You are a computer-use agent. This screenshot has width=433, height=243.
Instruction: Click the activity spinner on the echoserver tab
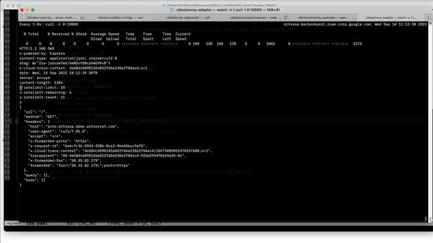click(x=286, y=18)
